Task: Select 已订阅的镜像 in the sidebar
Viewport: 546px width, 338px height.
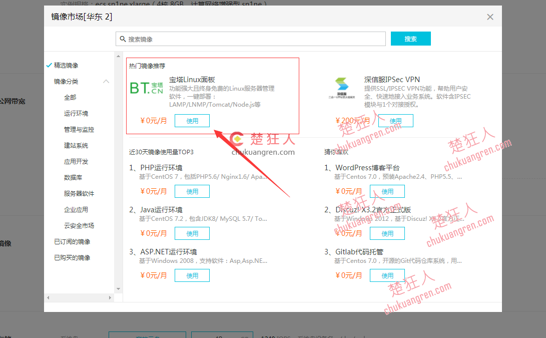Action: [72, 241]
